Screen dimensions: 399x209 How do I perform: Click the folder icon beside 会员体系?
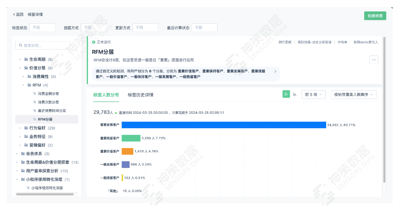(23, 154)
